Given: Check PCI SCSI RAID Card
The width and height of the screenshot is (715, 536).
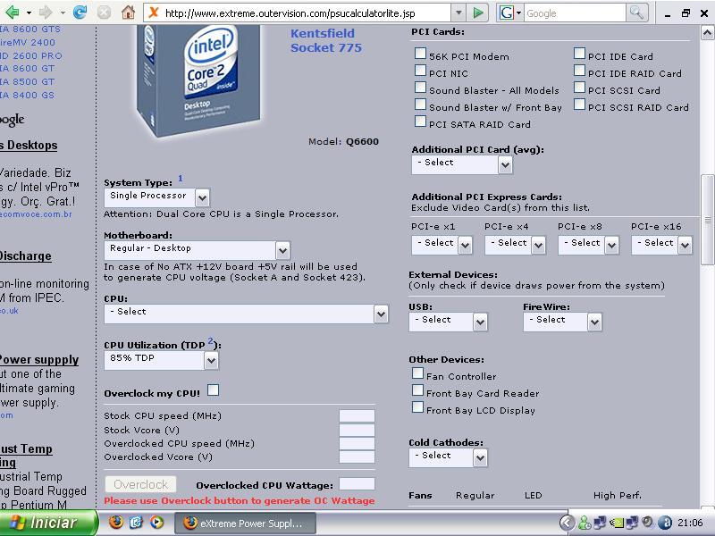Looking at the screenshot, I should point(579,104).
